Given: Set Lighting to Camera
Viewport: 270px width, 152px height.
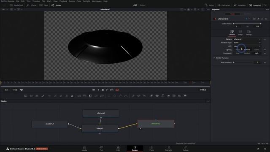Looking at the screenshot, I should point(247,50).
